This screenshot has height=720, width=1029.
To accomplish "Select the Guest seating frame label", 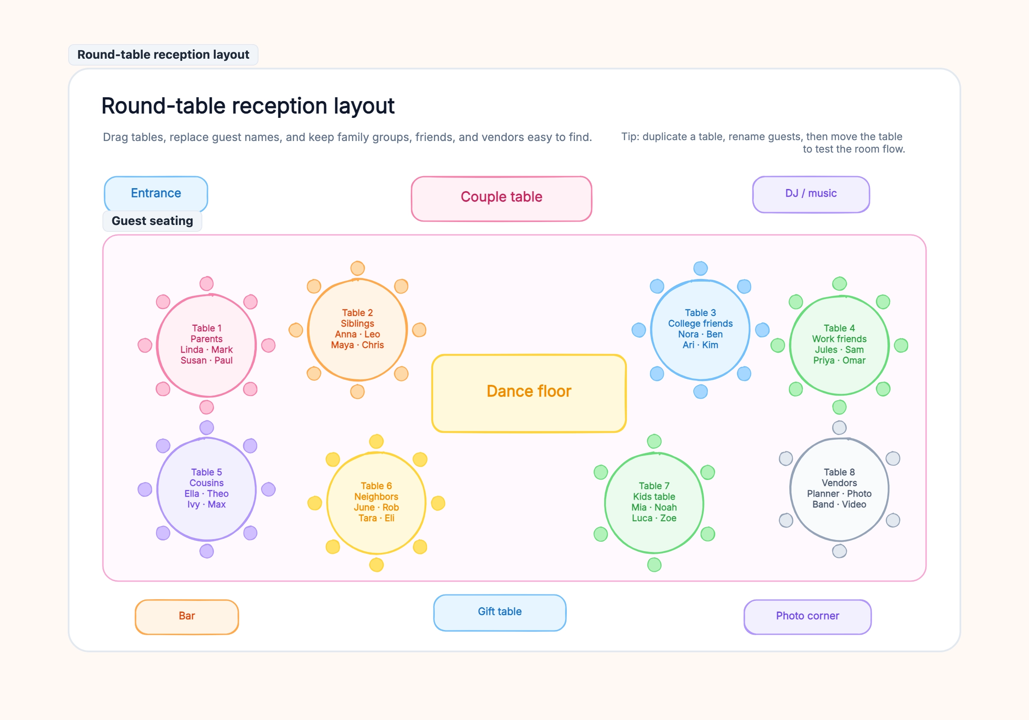I will tap(152, 221).
